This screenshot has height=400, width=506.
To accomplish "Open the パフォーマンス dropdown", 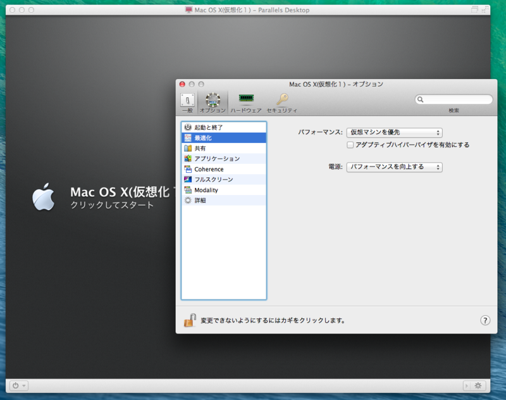I will click(x=394, y=132).
